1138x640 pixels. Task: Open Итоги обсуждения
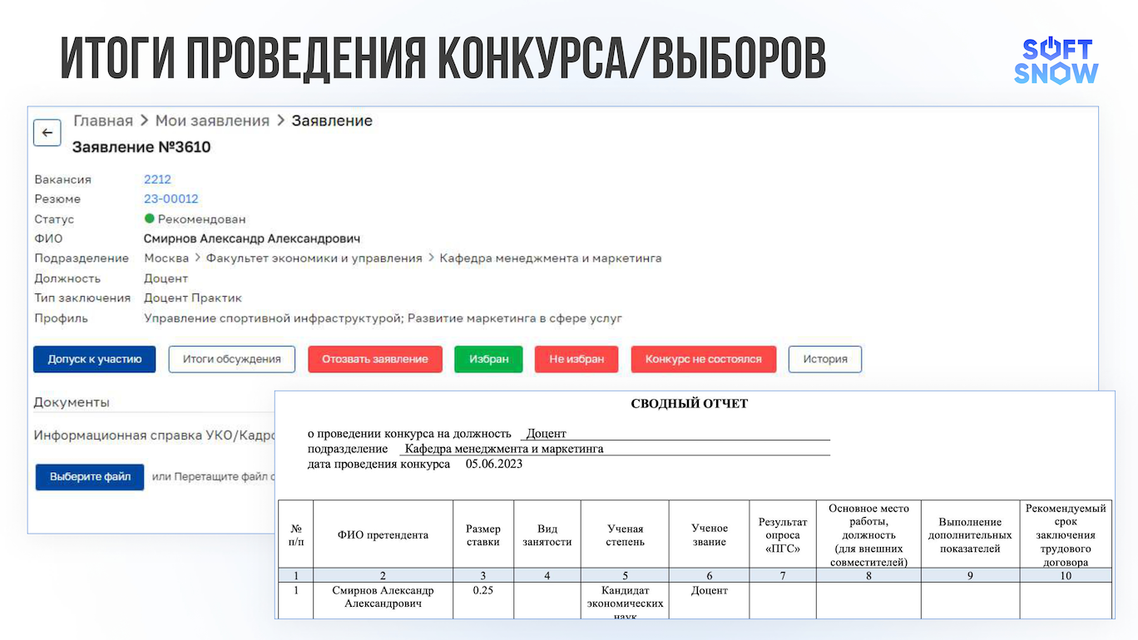232,359
